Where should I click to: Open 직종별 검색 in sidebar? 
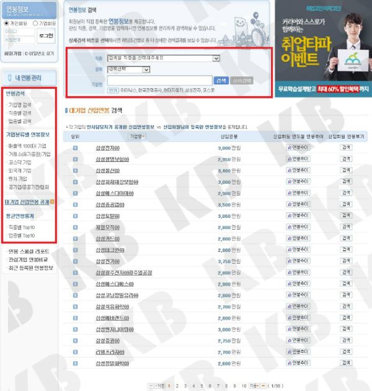pos(20,113)
